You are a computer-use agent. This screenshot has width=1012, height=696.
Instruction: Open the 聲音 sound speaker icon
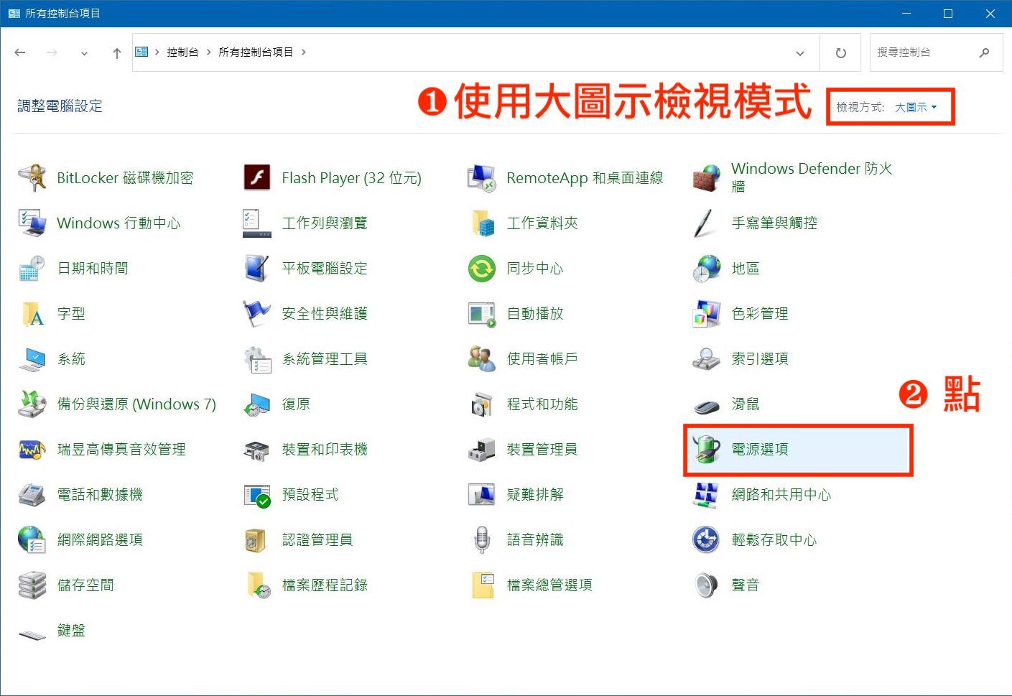tap(706, 585)
